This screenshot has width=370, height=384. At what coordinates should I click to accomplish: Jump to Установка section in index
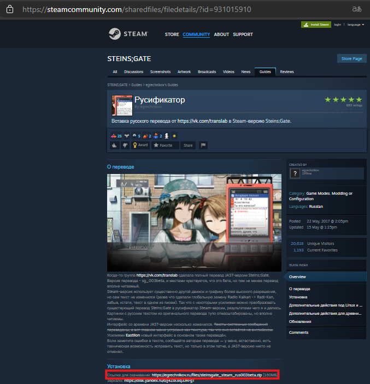tap(298, 297)
